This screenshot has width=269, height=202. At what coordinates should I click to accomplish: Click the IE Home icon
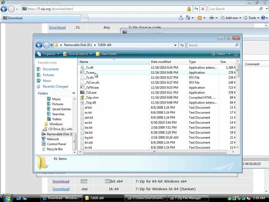[188, 18]
